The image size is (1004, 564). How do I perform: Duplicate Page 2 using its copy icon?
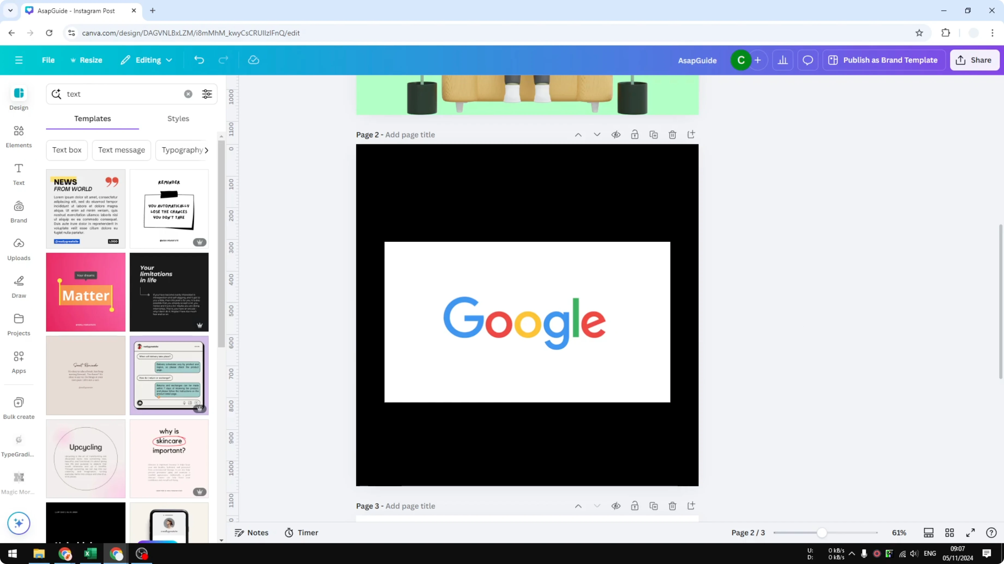[654, 134]
